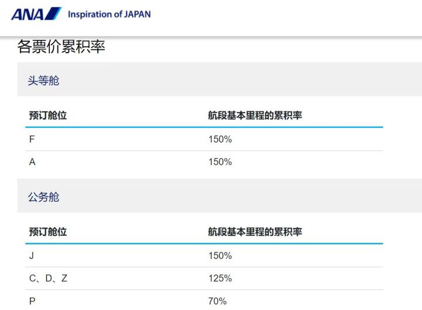Click the 航段基本里程的累积率 header under 公务舱
422x310 pixels.
pyautogui.click(x=255, y=231)
